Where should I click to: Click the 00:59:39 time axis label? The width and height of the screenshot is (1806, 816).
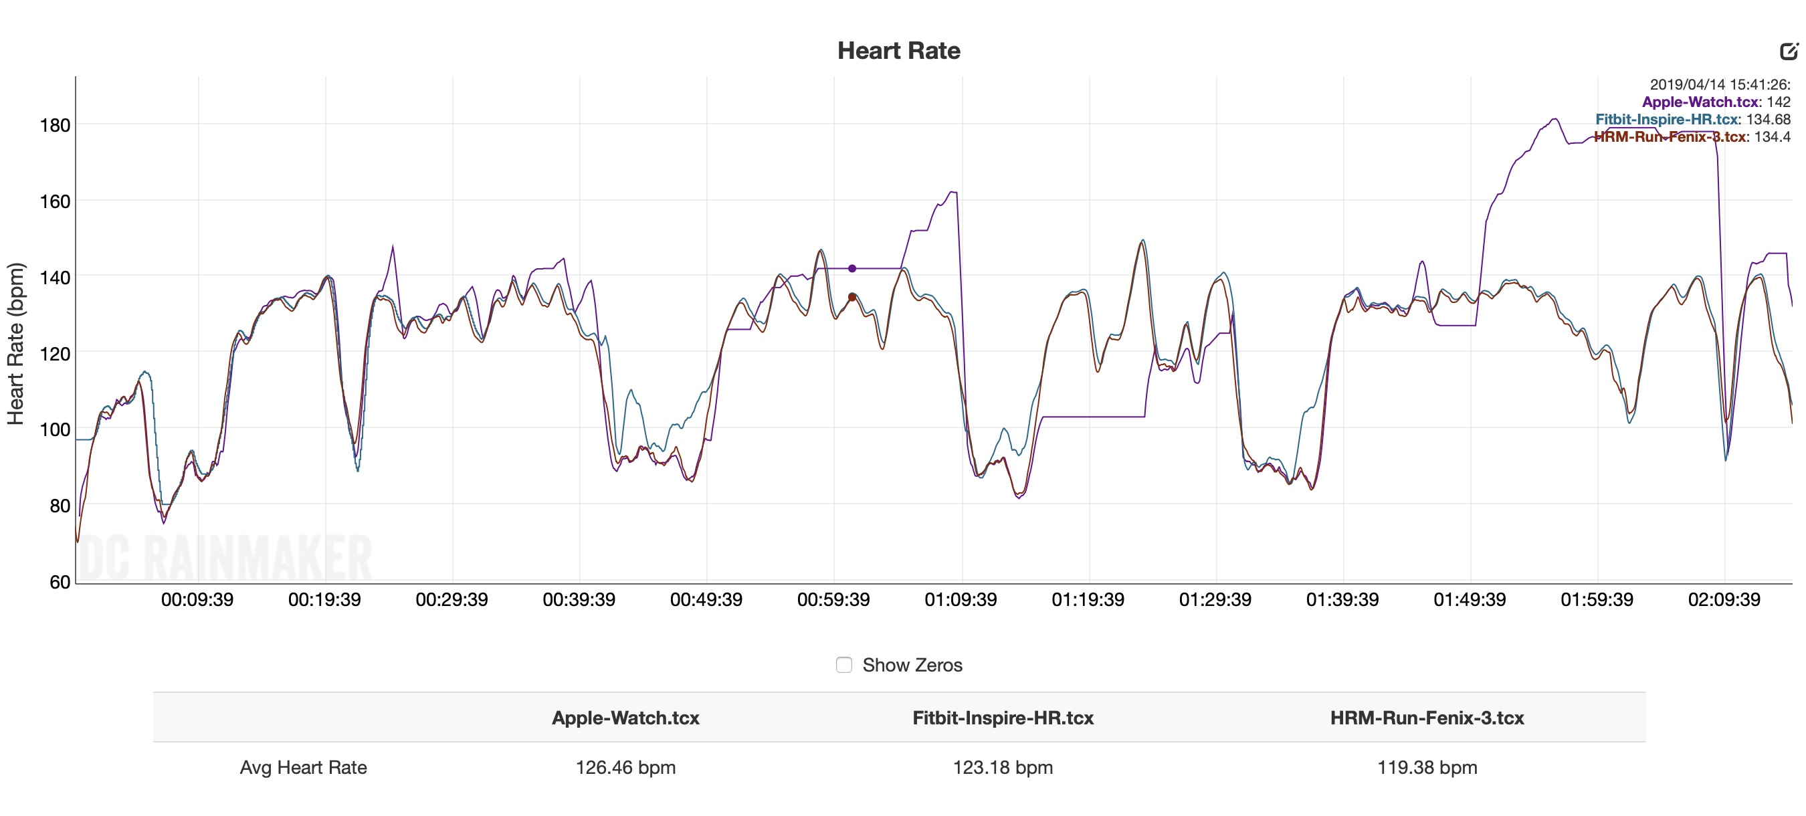(833, 599)
